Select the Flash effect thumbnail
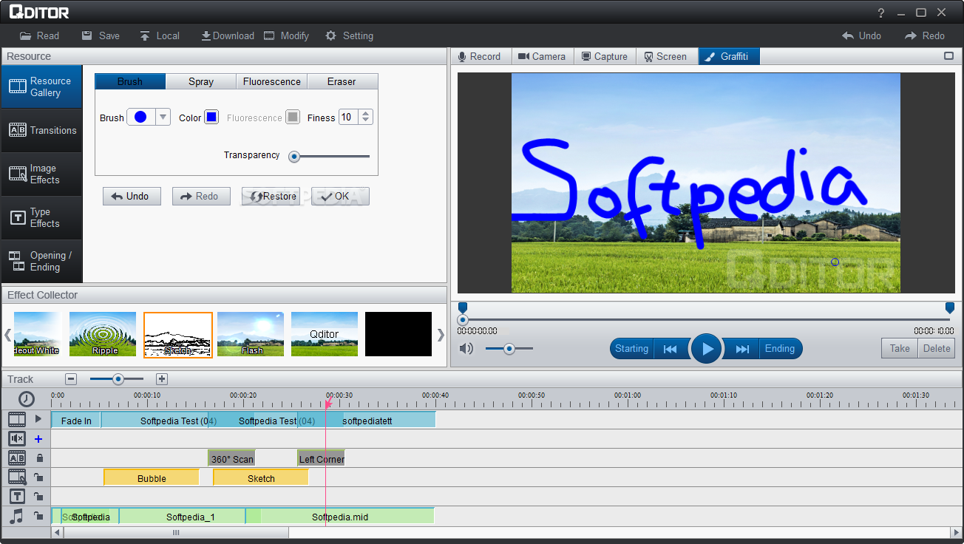 click(x=251, y=334)
